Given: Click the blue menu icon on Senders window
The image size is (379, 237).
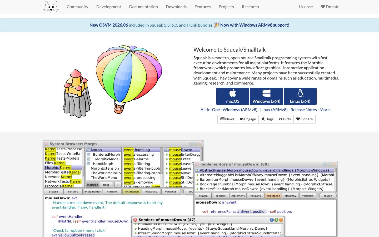Looking at the screenshot, I should tap(272, 220).
